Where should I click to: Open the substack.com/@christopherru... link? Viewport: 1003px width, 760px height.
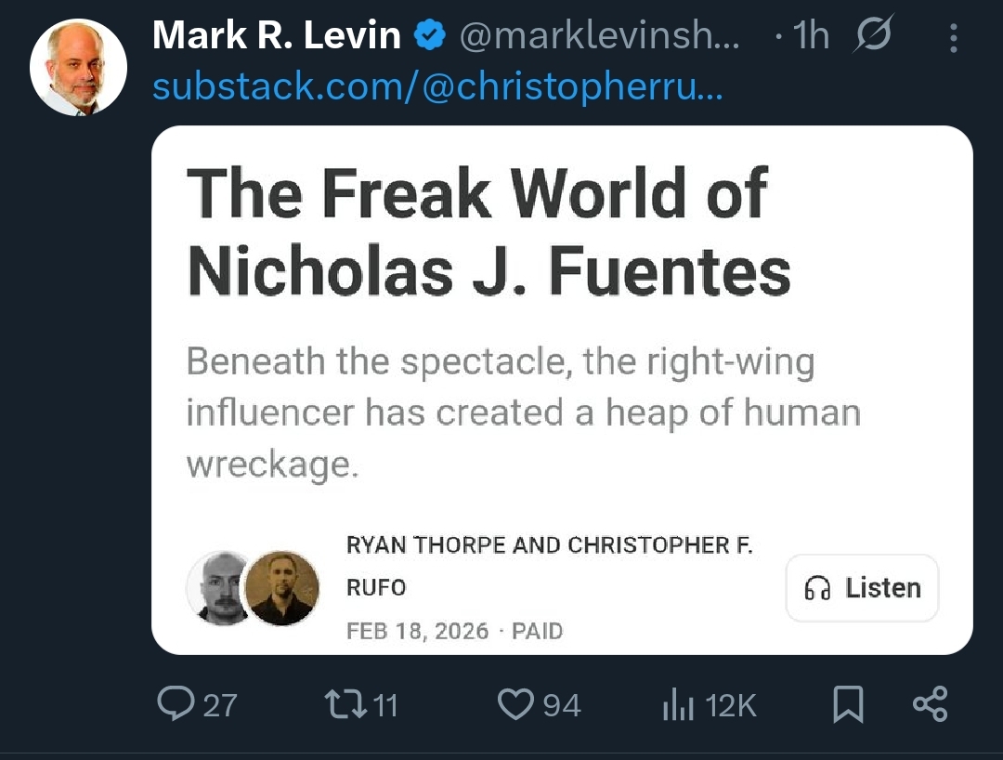click(x=436, y=86)
